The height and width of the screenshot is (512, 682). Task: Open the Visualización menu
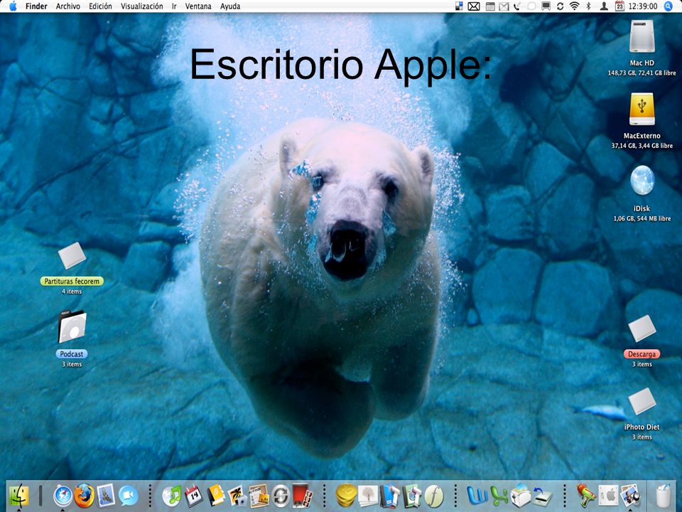[142, 6]
